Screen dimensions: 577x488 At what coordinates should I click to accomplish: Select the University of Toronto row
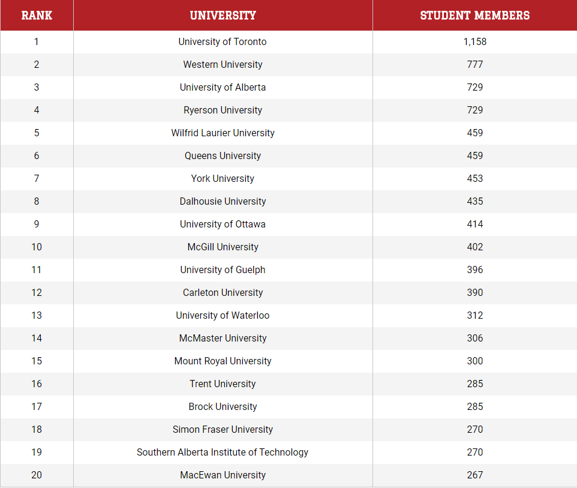pyautogui.click(x=288, y=41)
